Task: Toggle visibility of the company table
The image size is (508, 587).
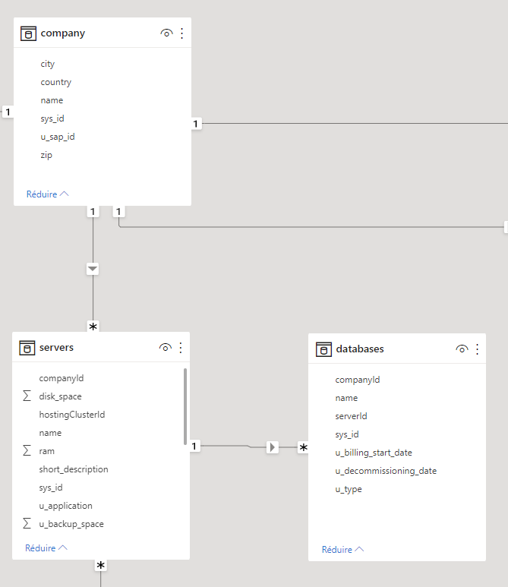Action: 166,33
